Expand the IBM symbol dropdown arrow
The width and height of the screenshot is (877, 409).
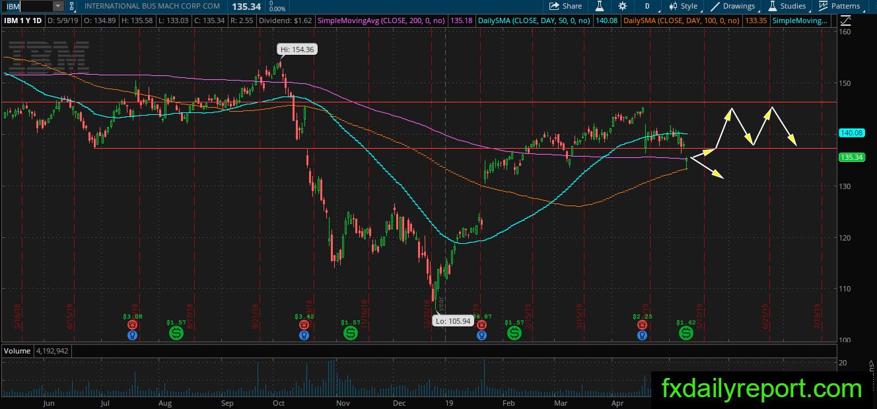[x=57, y=6]
